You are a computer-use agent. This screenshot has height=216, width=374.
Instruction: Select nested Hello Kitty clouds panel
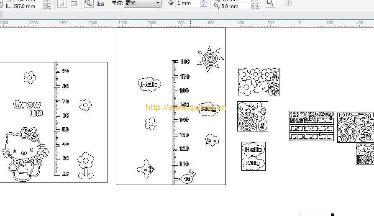(x=254, y=156)
